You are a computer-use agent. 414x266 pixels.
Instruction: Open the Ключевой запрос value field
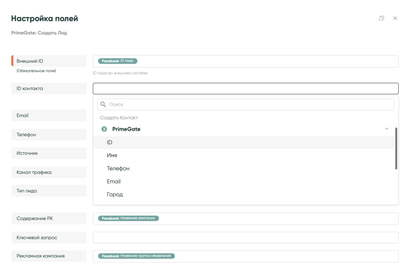(x=245, y=237)
